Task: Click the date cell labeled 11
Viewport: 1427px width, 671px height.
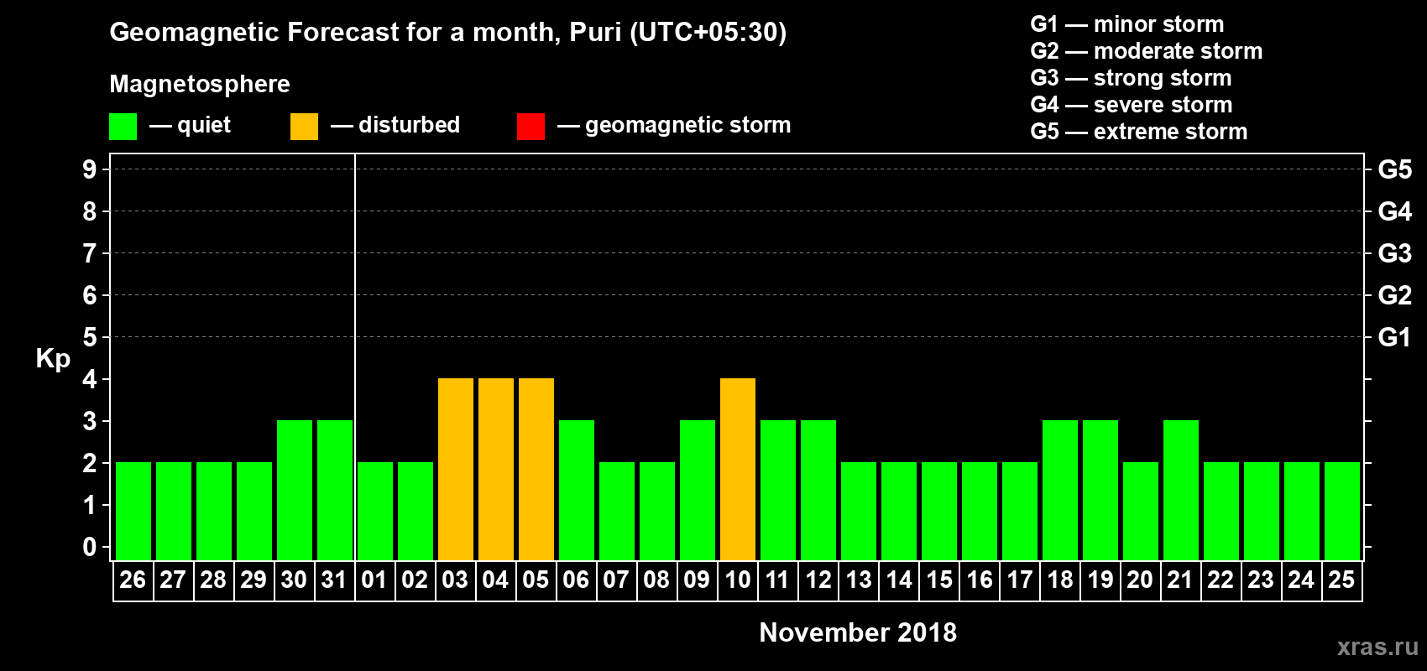Action: click(778, 580)
